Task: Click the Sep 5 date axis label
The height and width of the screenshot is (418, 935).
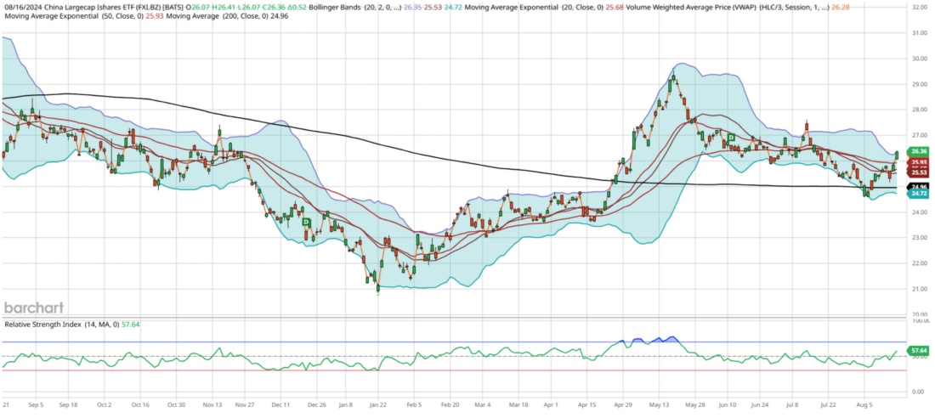Action: point(35,404)
